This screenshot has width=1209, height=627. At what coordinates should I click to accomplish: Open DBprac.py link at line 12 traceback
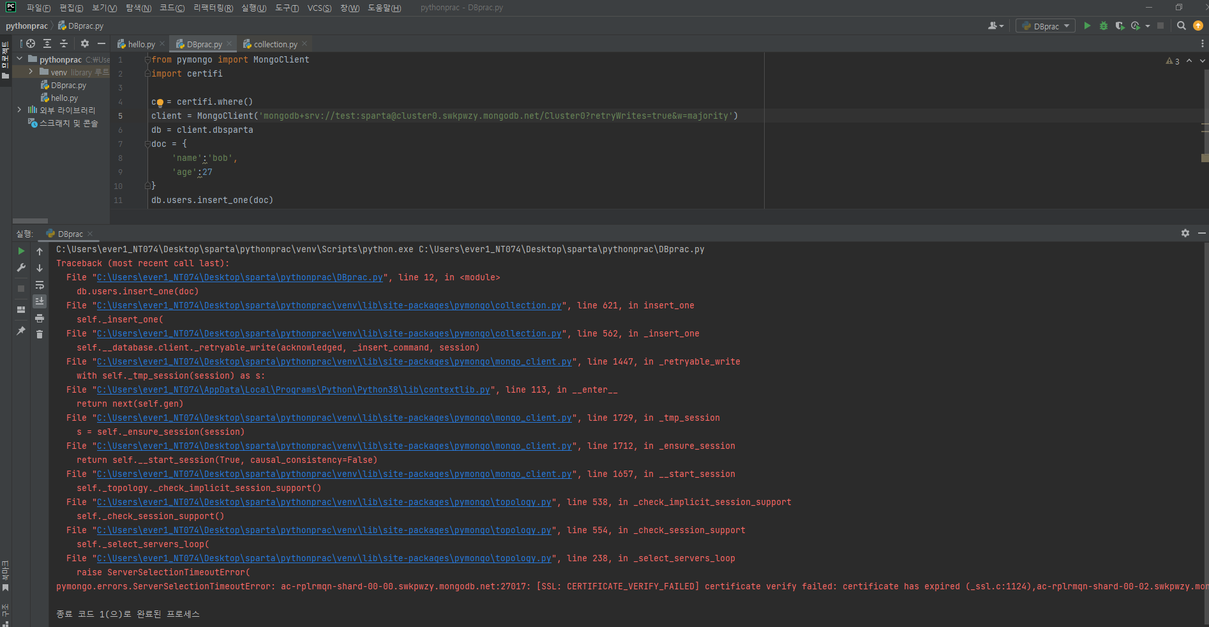pyautogui.click(x=239, y=277)
